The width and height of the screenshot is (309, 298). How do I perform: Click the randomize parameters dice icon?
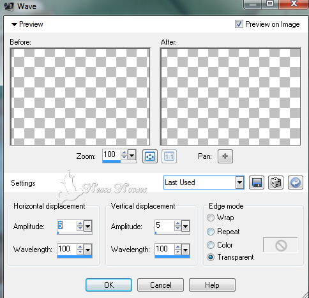click(276, 183)
